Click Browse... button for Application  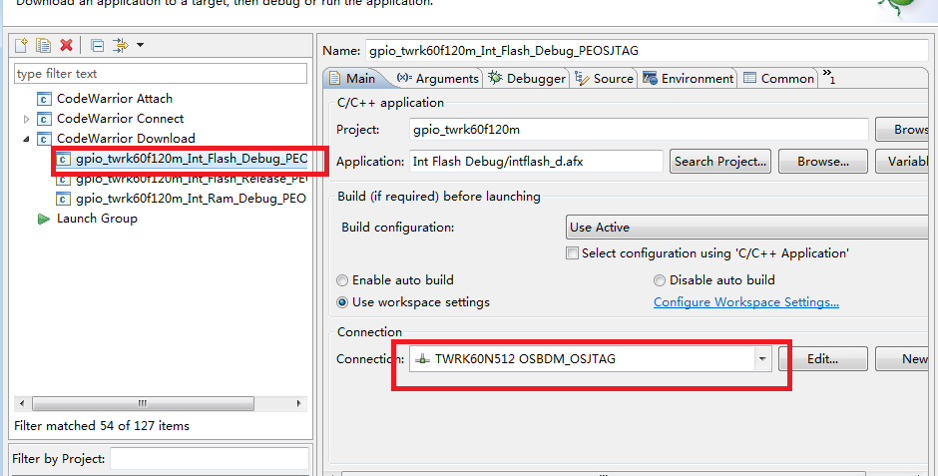click(x=823, y=162)
